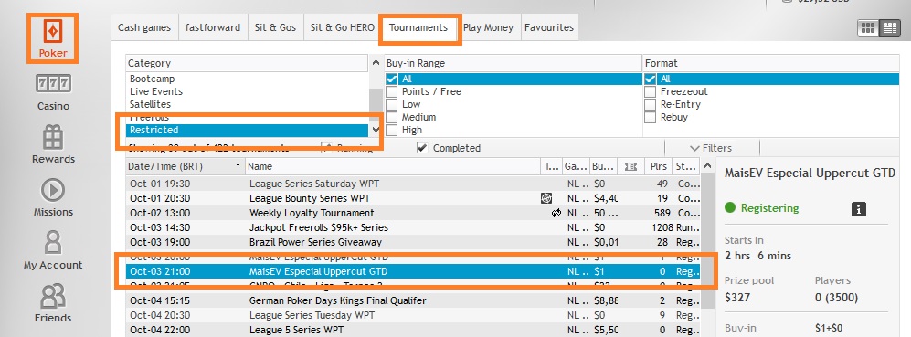The image size is (911, 337).
Task: Sort by T... type column header
Action: pos(551,167)
